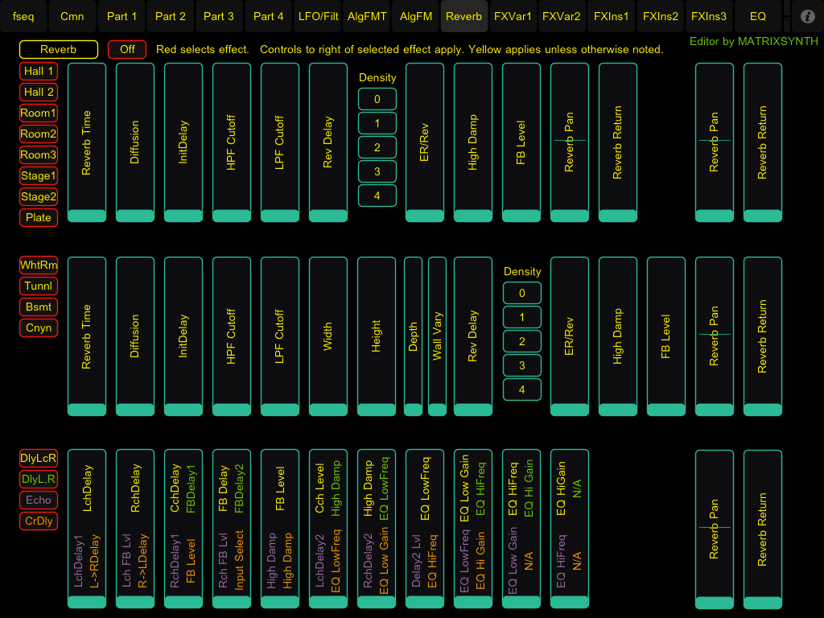Adjust the Wall Vary slider
The width and height of the screenshot is (824, 618).
click(437, 336)
